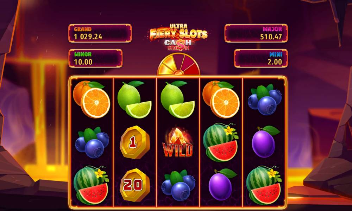
Task: Select the MINOR jackpot display
Action: pyautogui.click(x=95, y=58)
